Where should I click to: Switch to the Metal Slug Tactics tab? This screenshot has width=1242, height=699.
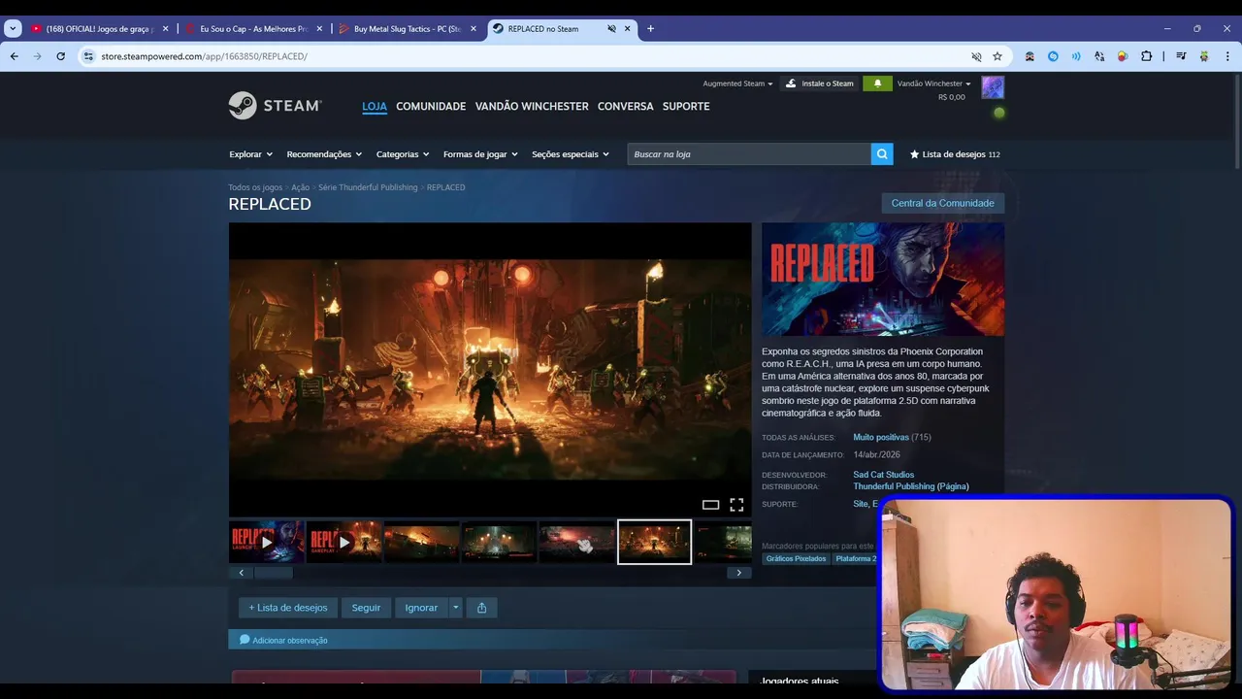coord(408,28)
